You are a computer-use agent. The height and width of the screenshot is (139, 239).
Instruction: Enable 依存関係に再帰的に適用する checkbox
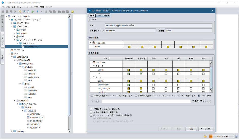[x=91, y=109]
